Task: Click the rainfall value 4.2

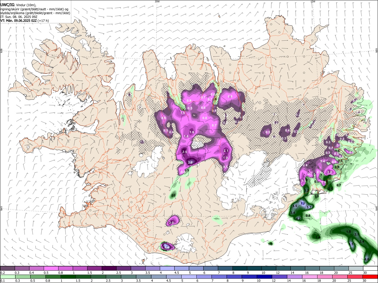Action: (298, 219)
